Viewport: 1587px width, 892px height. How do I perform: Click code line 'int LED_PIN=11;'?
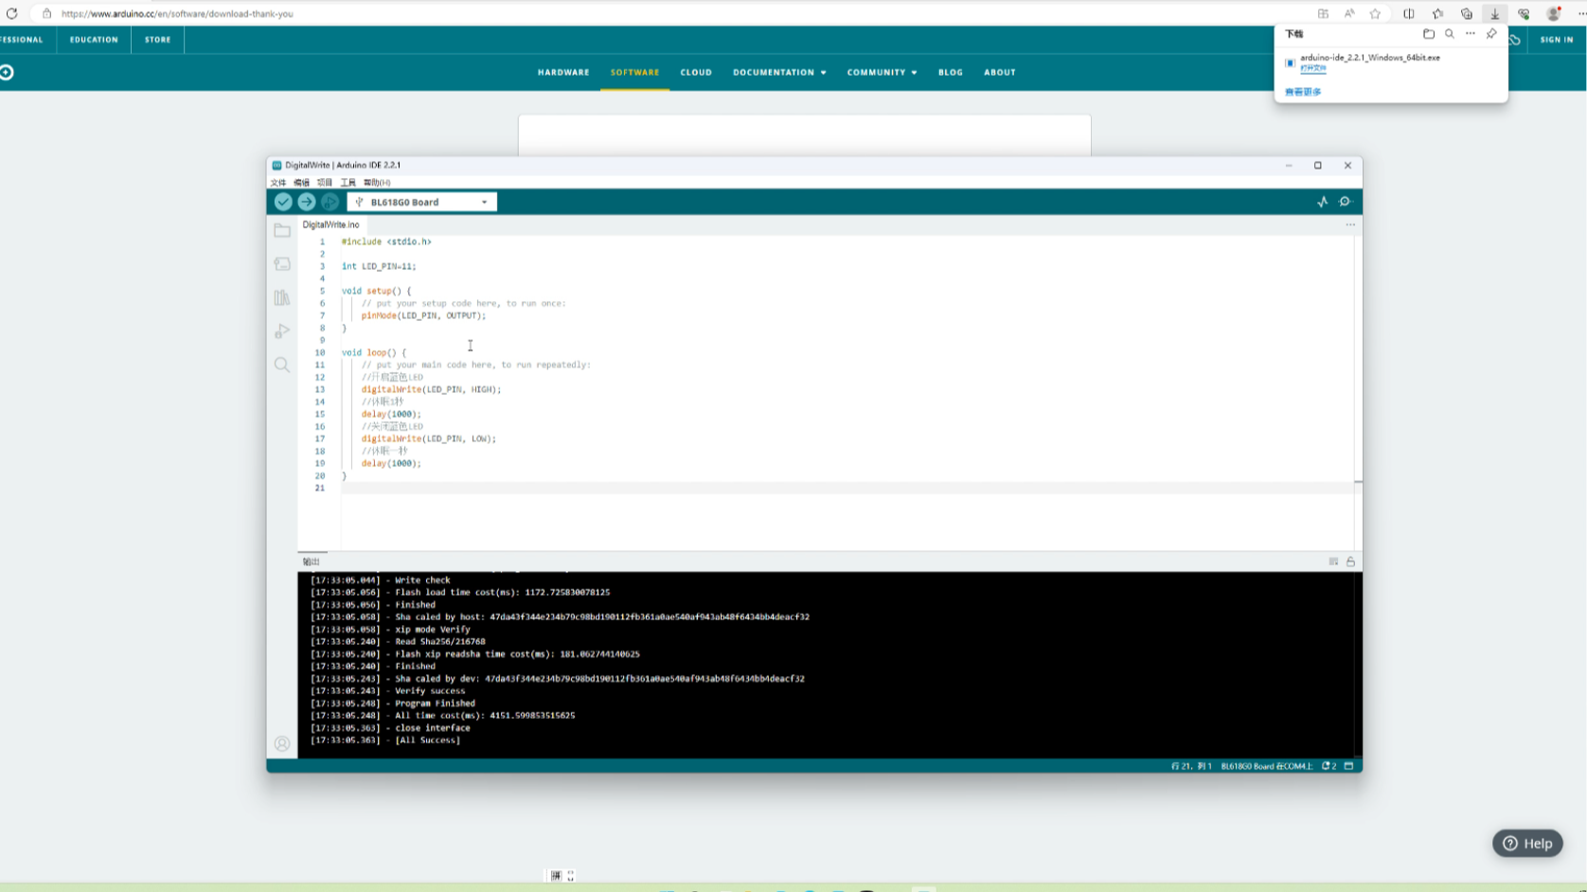coord(379,266)
